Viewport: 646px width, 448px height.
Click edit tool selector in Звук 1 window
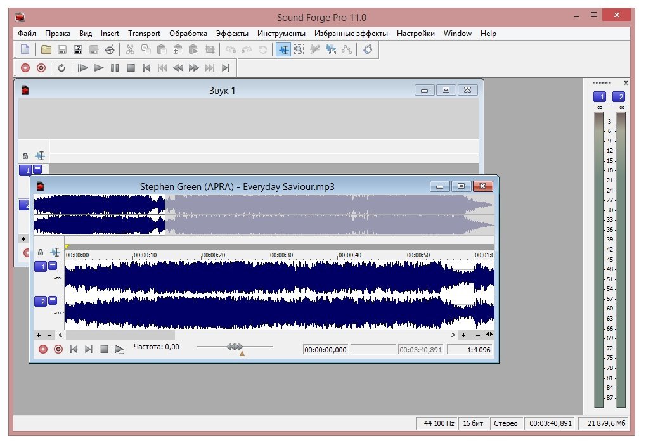pyautogui.click(x=40, y=156)
